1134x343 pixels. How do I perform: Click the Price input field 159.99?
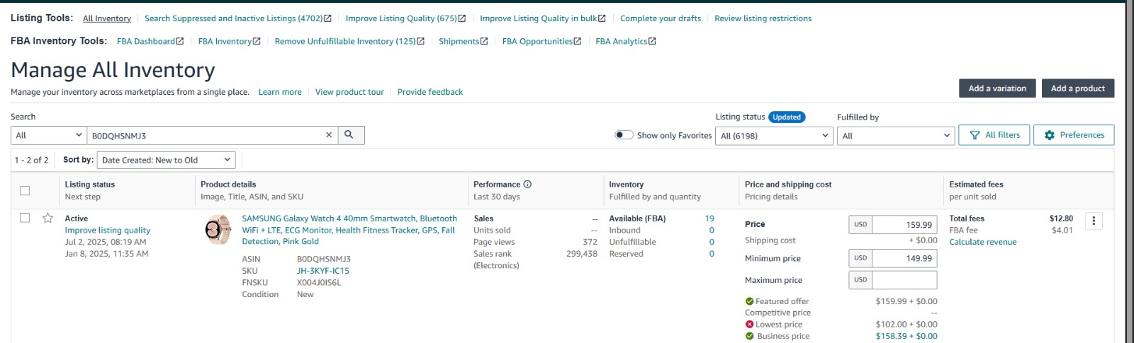click(904, 224)
